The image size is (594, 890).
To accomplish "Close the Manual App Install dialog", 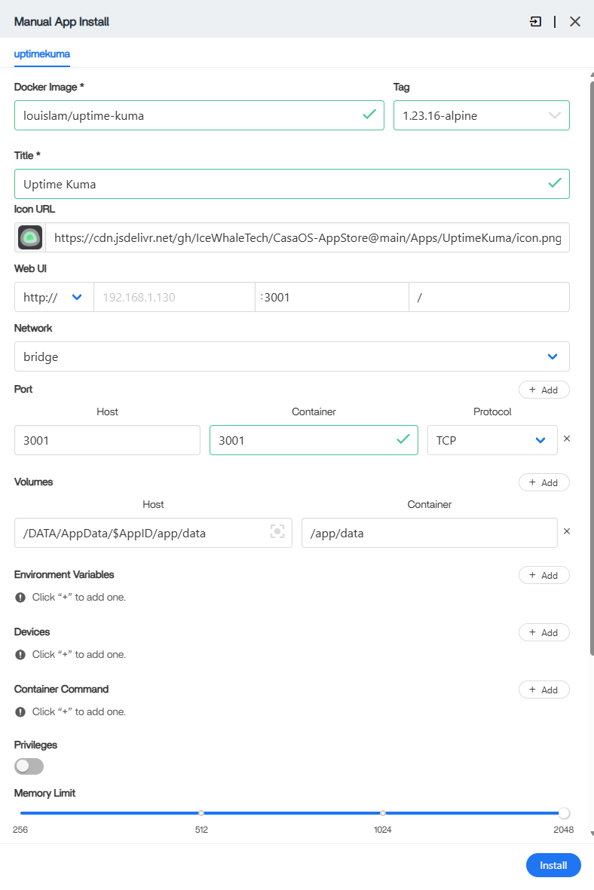I will (x=575, y=21).
